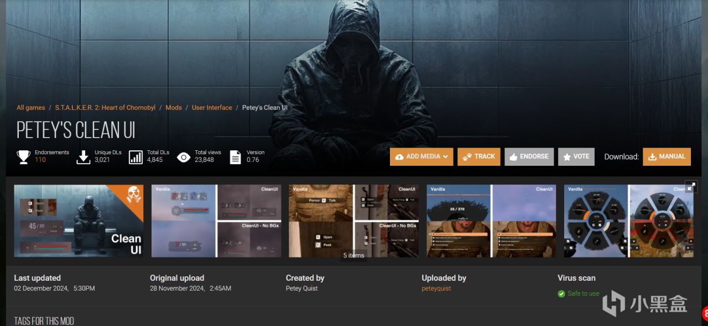Click the green Safe to use checkmark icon

(x=561, y=293)
